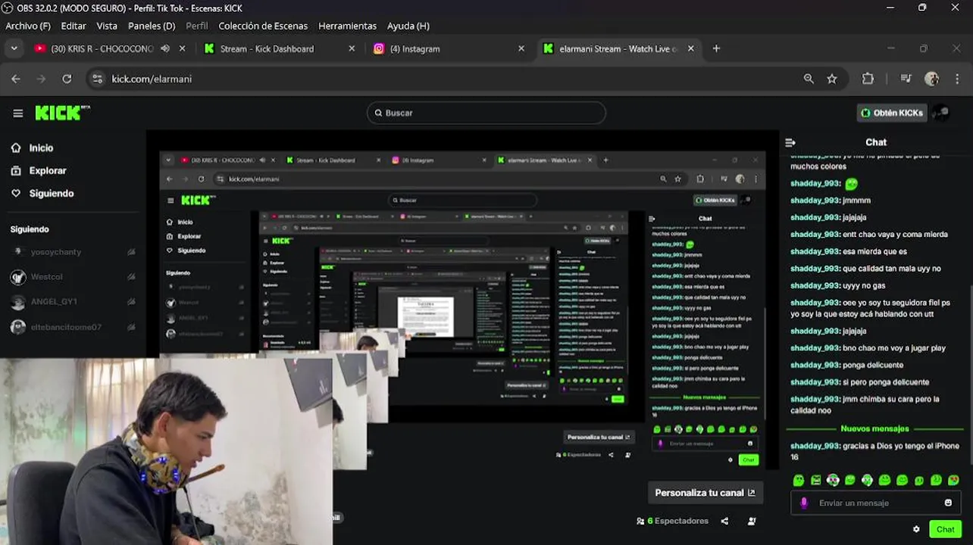This screenshot has height=545, width=973.
Task: Open the browser three-dot menu
Action: click(957, 79)
